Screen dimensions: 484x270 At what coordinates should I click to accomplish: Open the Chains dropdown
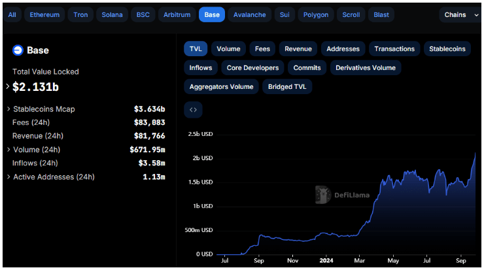click(460, 15)
